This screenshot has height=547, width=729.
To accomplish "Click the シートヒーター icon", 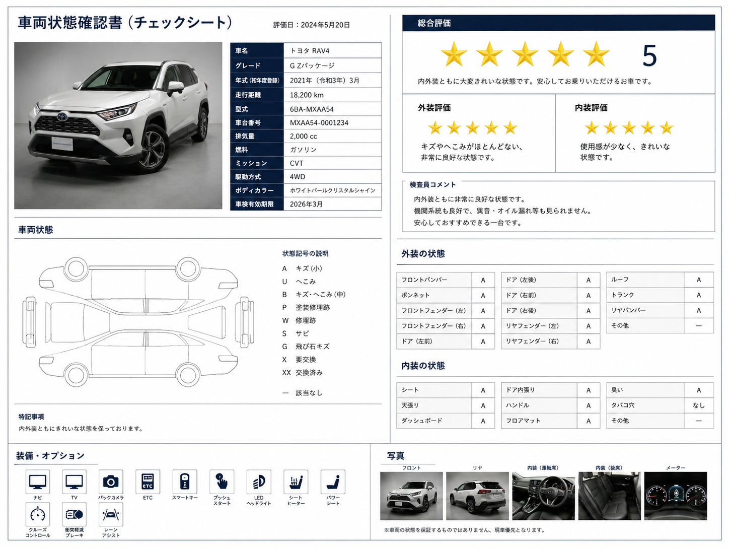I will click(x=296, y=482).
